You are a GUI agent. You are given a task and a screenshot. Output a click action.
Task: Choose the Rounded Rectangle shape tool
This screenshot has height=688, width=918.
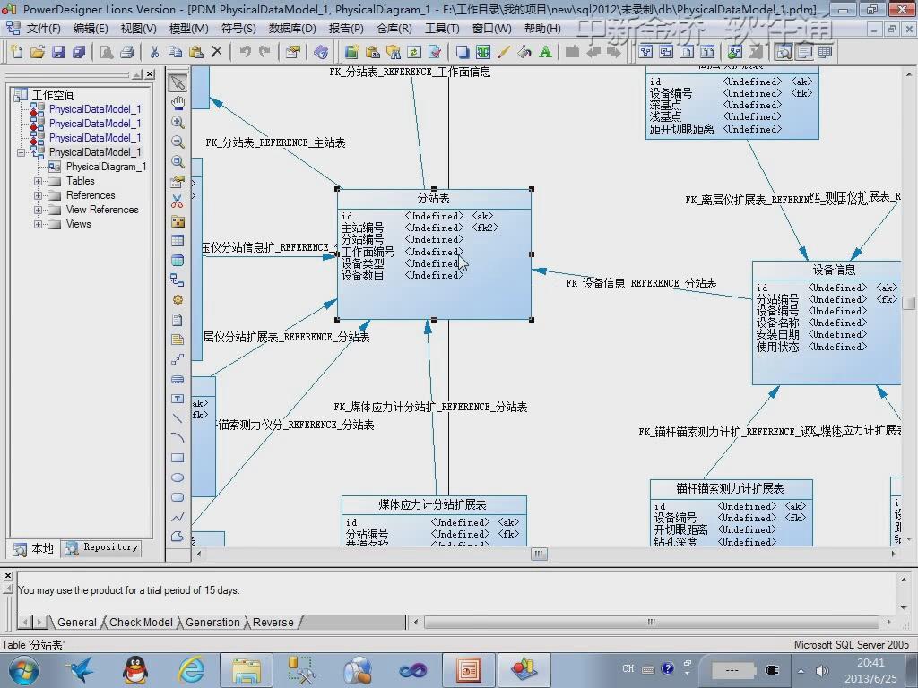(178, 497)
